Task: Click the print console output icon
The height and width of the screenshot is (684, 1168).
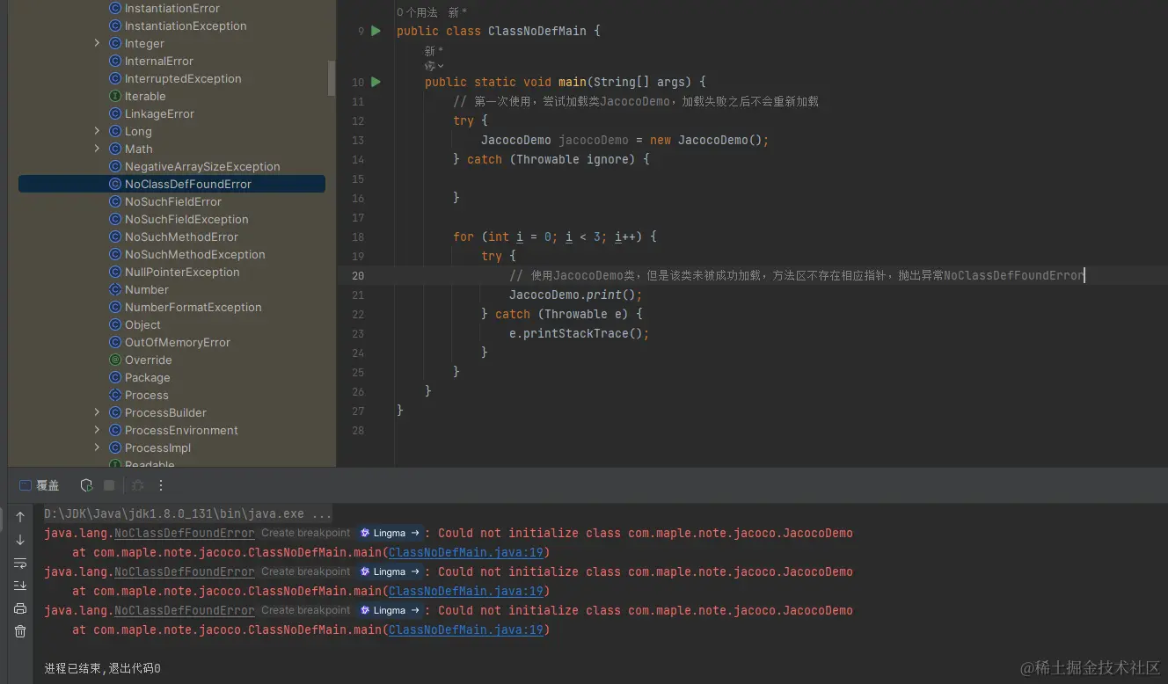Action: coord(20,608)
